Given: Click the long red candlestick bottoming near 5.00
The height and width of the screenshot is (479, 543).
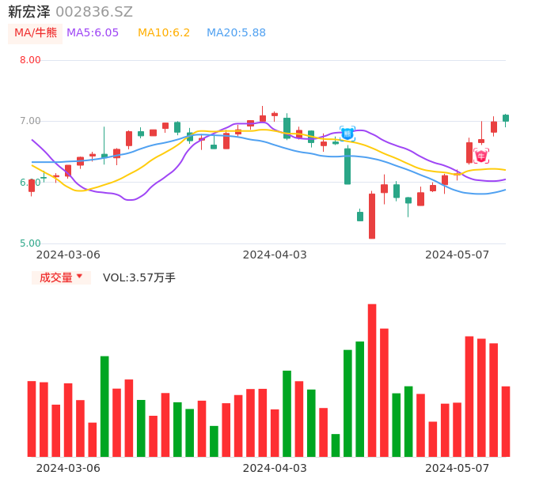Looking at the screenshot, I should coord(372,216).
